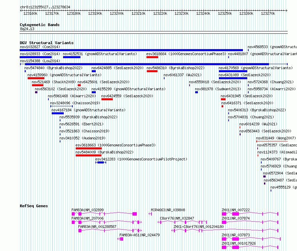Click the long blue bar under nsv1032827

[131, 50]
